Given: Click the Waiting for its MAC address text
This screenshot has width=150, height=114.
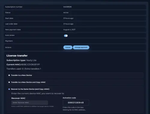Looking at the screenshot, I should click(x=74, y=110).
